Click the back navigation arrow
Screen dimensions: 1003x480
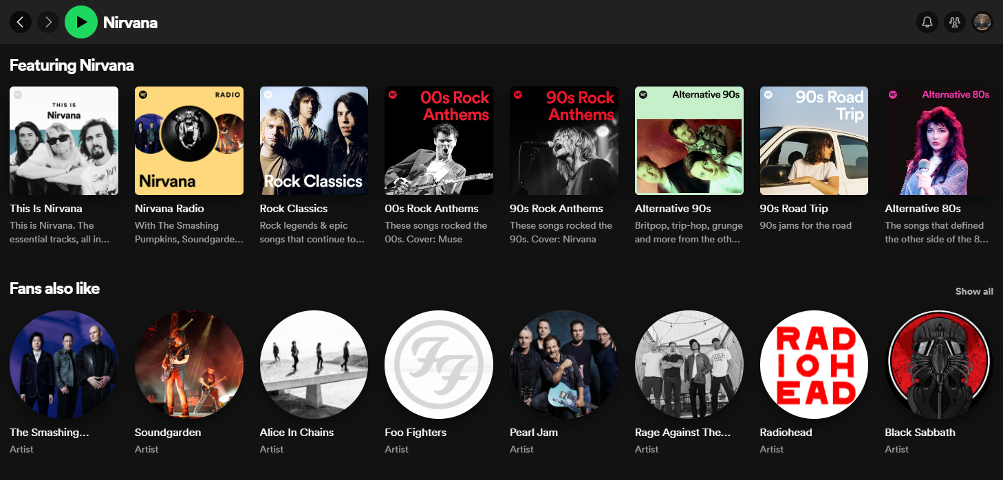click(x=21, y=21)
